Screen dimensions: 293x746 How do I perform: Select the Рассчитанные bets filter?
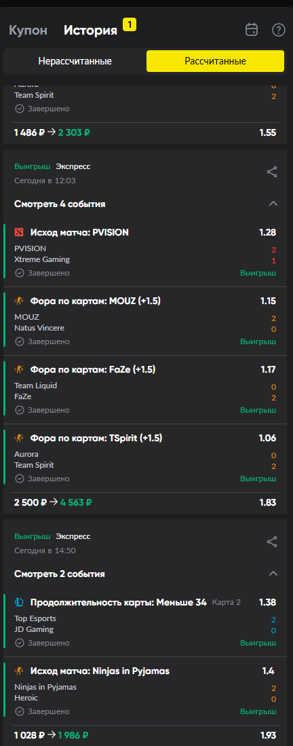[216, 61]
